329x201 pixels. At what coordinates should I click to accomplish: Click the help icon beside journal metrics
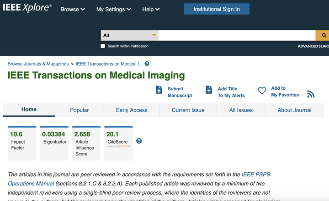coord(139,141)
